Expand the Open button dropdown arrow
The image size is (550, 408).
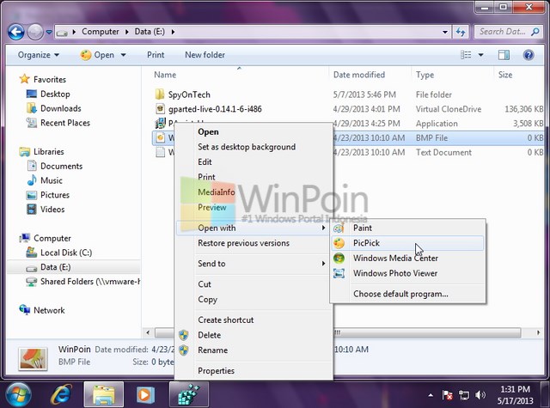click(x=124, y=55)
